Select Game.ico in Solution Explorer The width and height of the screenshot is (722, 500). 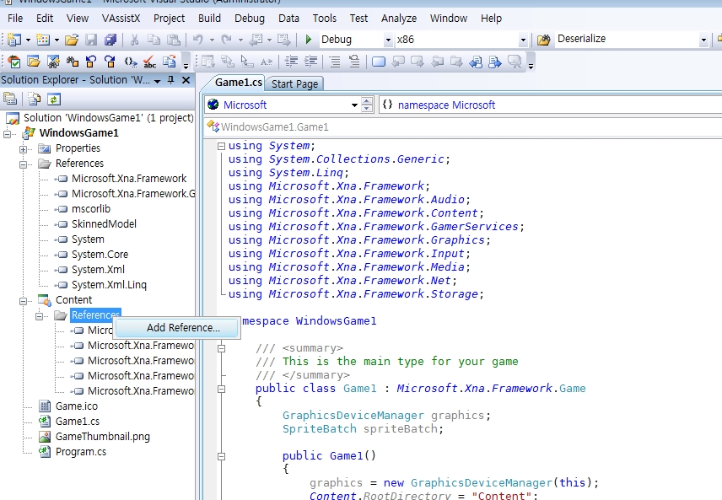[x=77, y=406]
